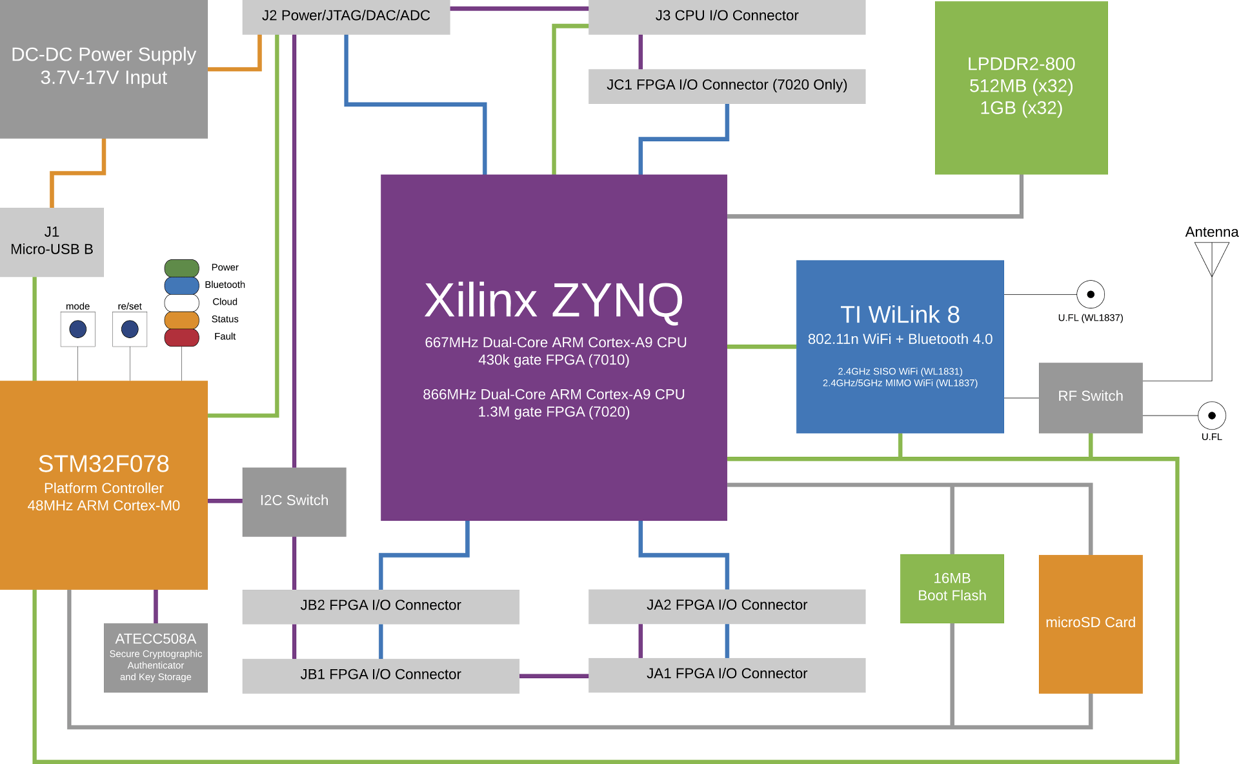Click the "Fault" LED label text
This screenshot has width=1239, height=764.
[x=225, y=336]
